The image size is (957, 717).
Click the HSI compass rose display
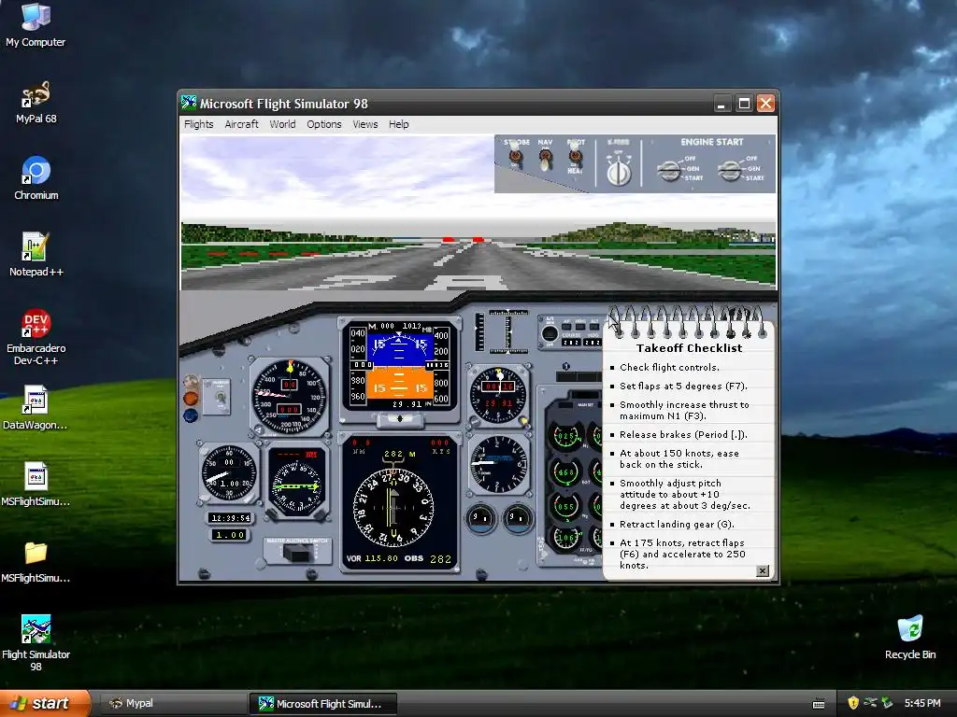tap(393, 507)
